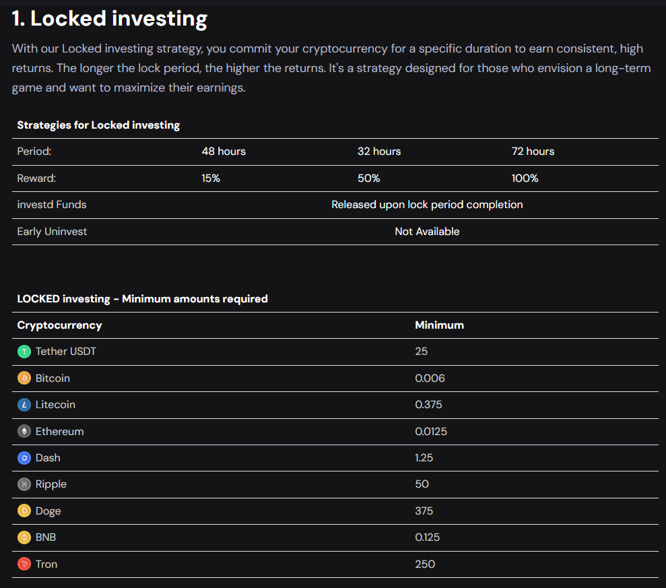666x588 pixels.
Task: Click the Tron red coin icon
Action: click(24, 564)
